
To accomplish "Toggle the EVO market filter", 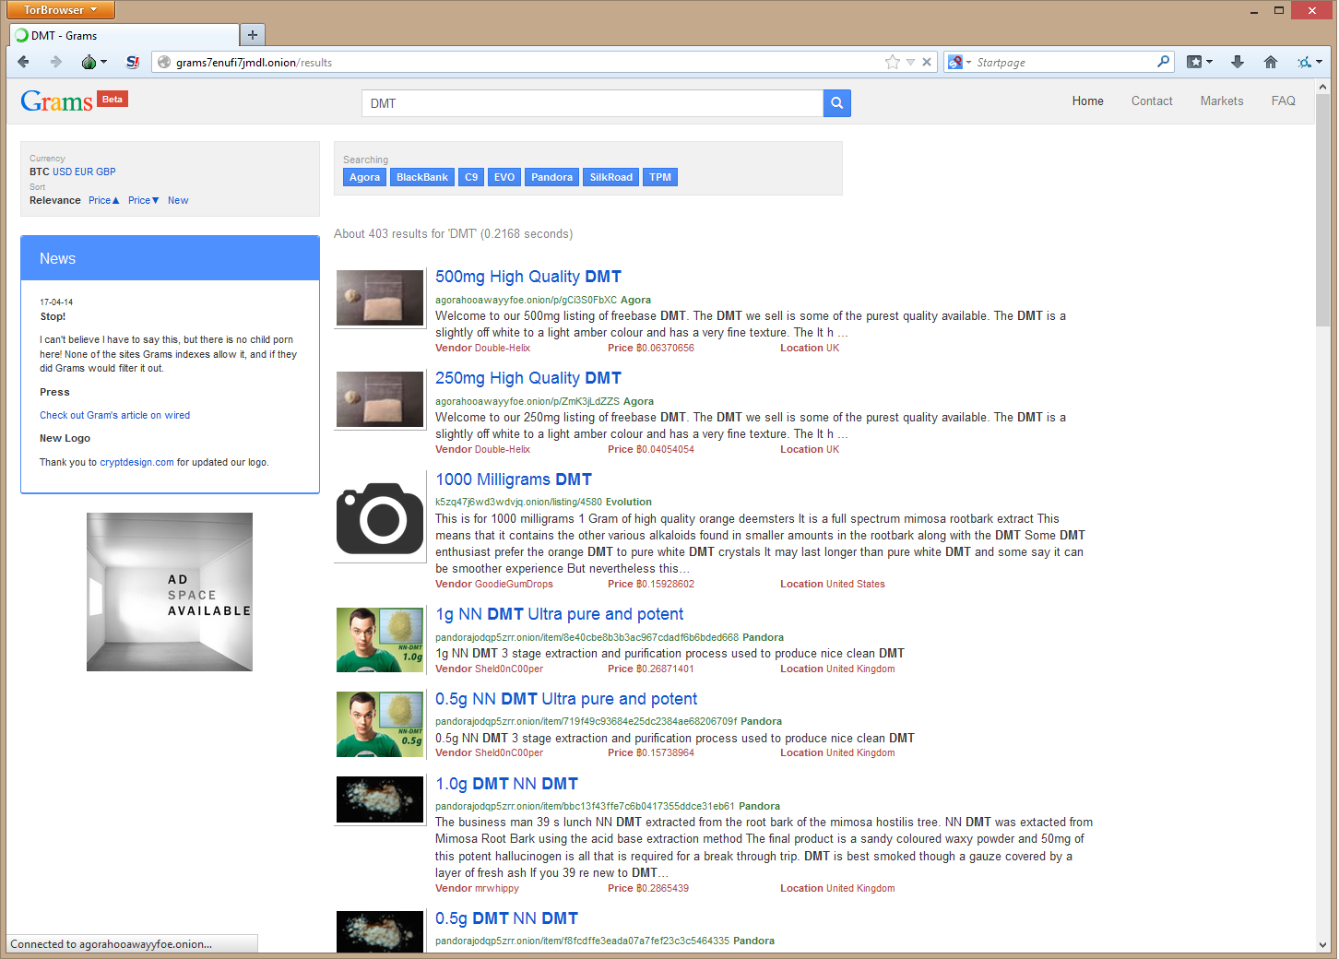I will click(x=504, y=177).
